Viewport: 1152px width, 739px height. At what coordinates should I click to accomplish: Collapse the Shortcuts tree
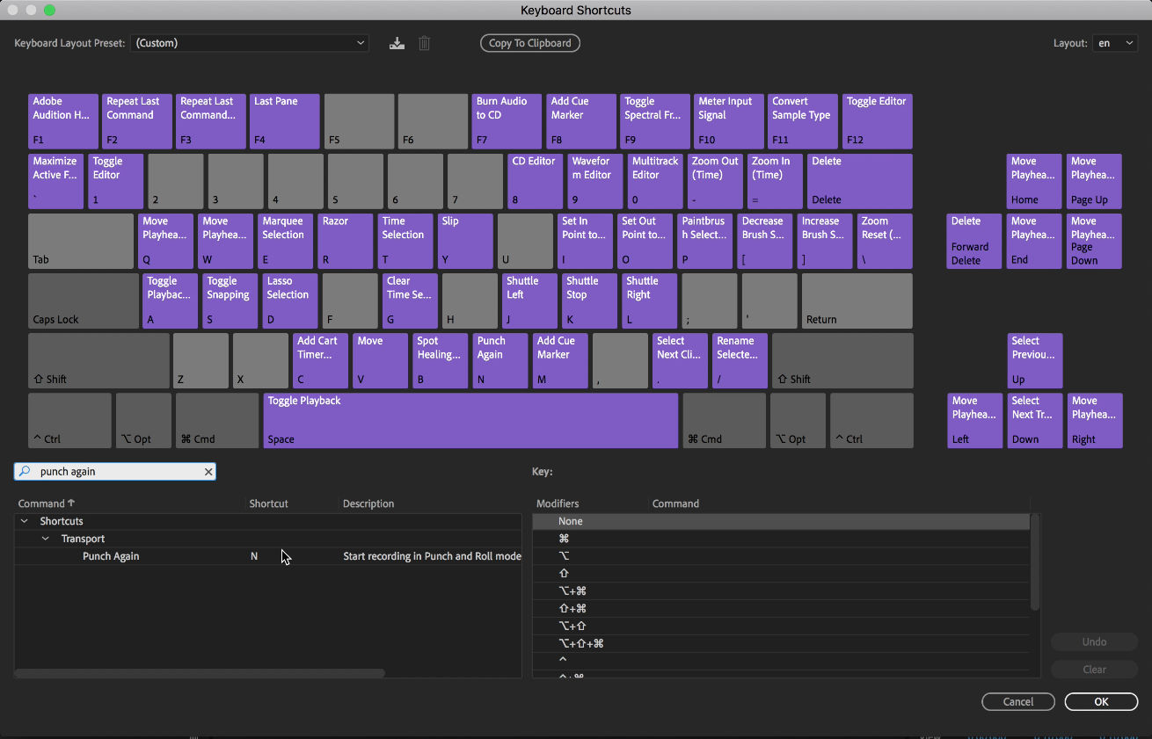click(24, 520)
